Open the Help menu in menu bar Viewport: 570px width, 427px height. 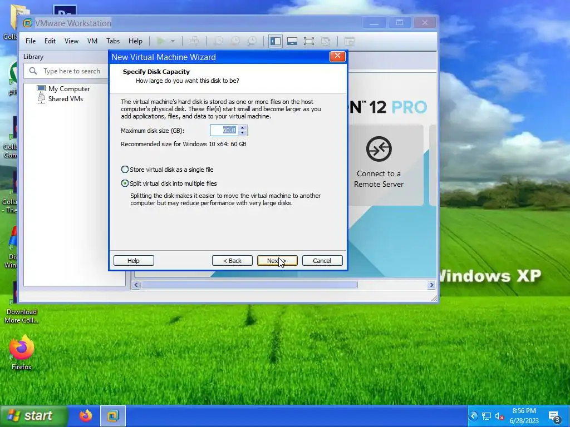[135, 41]
